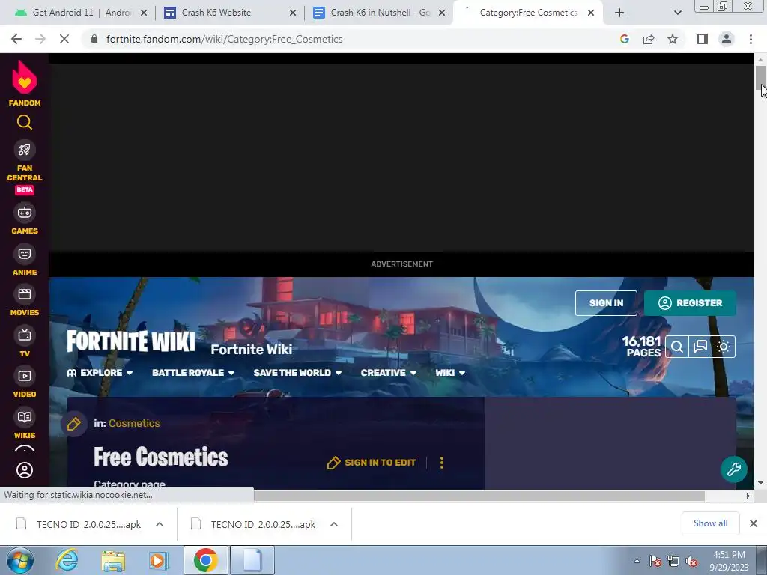Close the Crash K6 Website tab

point(293,13)
